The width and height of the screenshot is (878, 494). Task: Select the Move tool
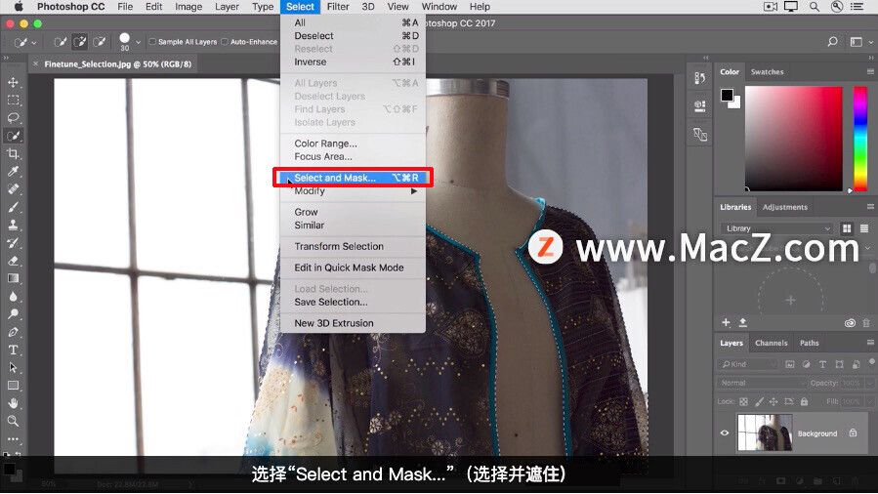[13, 82]
